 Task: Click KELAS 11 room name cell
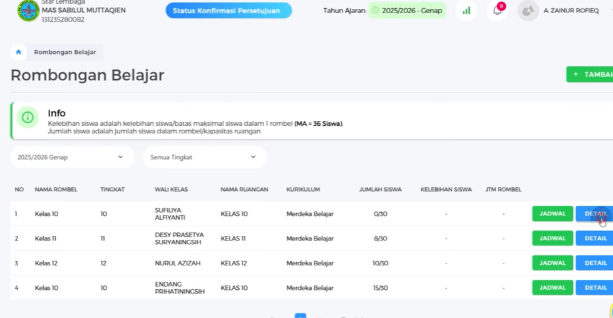click(x=233, y=238)
